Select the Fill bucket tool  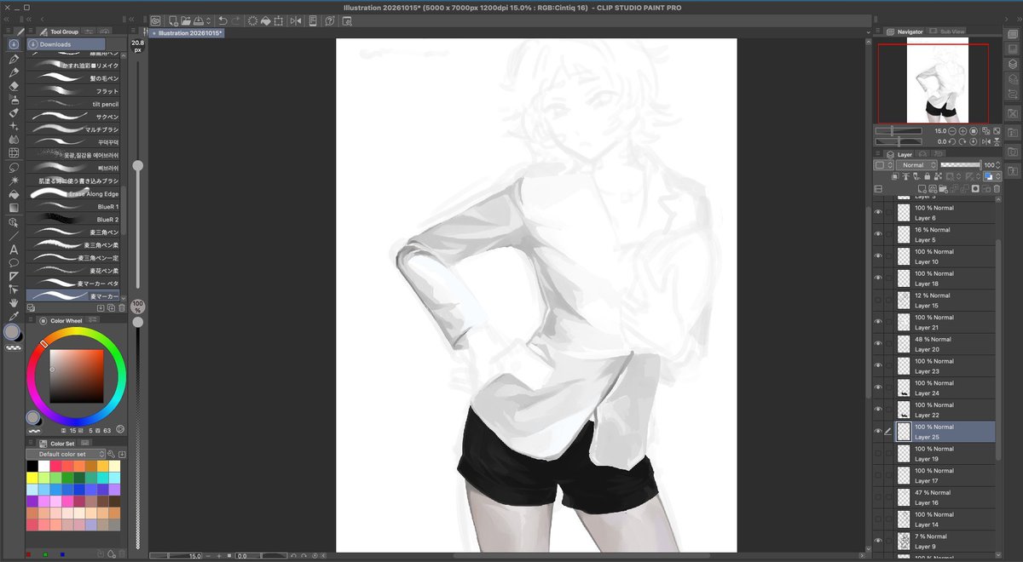click(14, 194)
